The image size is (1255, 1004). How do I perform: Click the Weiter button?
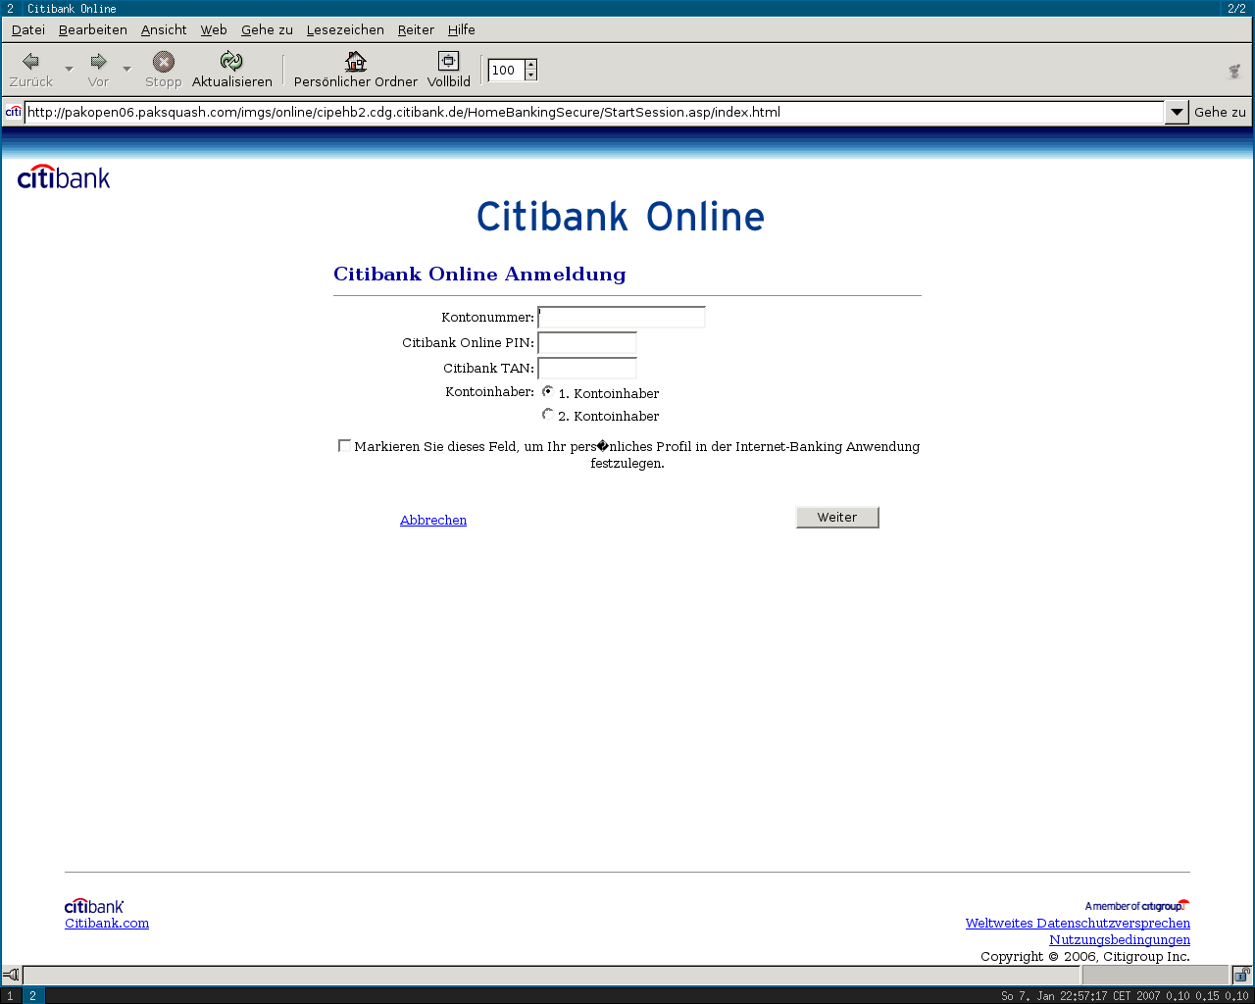point(837,518)
